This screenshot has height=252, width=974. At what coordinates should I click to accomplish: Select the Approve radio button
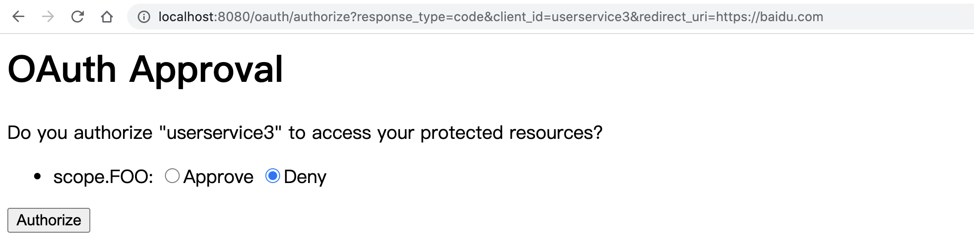point(172,176)
